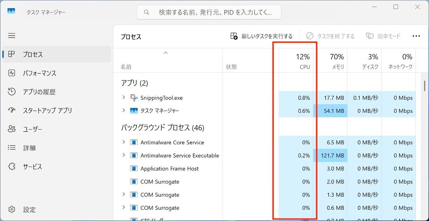
Task: Open the 詳細 page
Action: (x=57, y=148)
